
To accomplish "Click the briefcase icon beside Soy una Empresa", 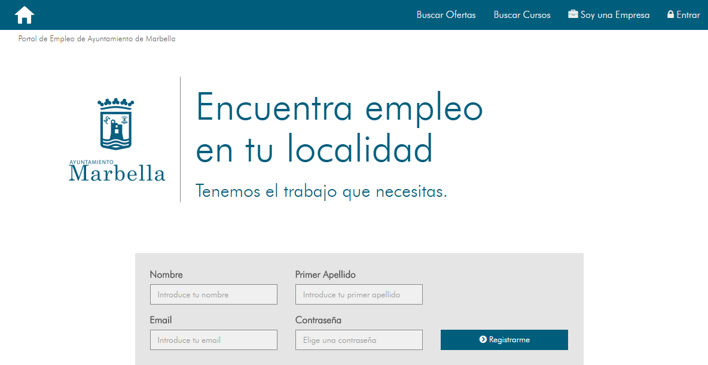I will click(573, 14).
